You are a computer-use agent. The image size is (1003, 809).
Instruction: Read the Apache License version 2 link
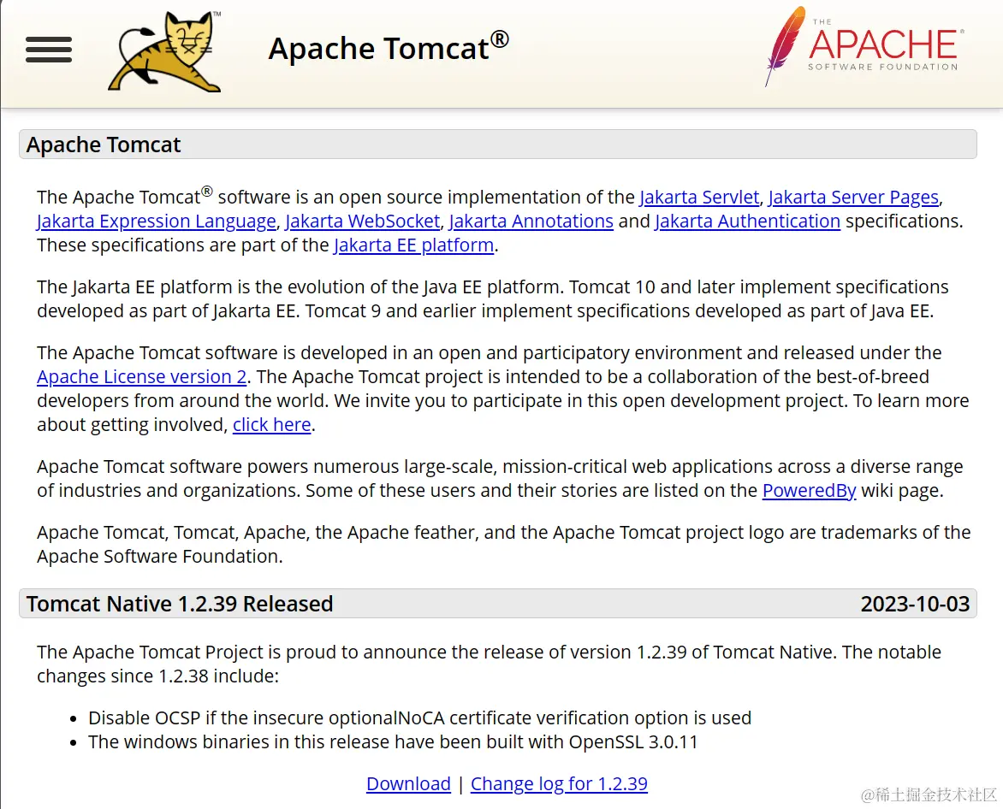click(x=142, y=376)
